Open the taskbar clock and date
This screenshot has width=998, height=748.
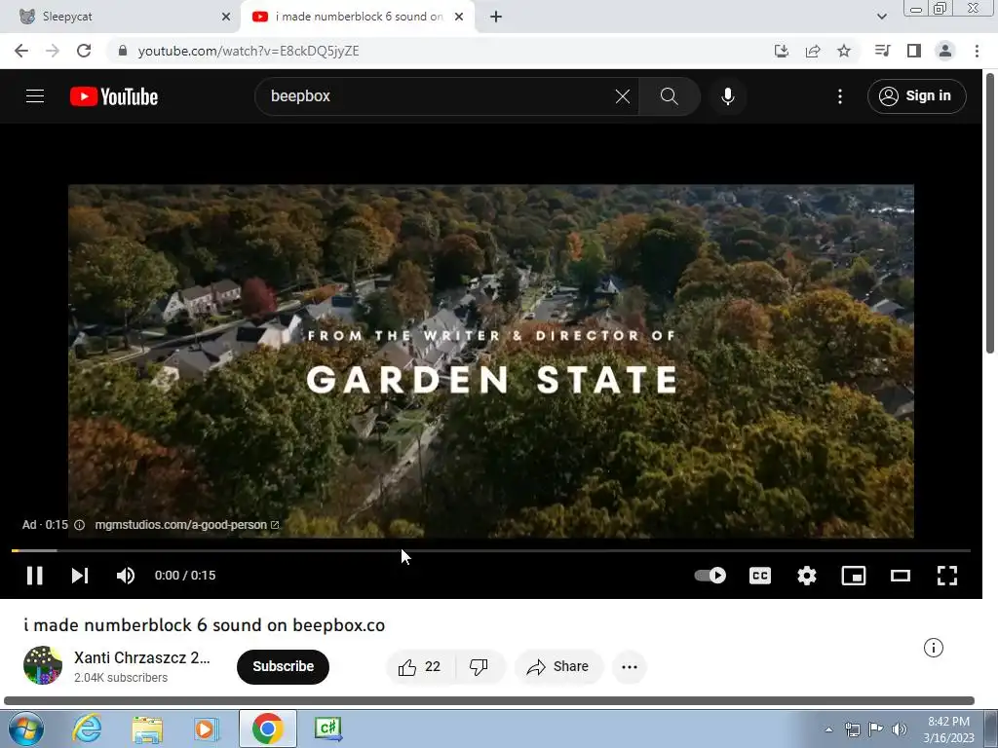949,729
